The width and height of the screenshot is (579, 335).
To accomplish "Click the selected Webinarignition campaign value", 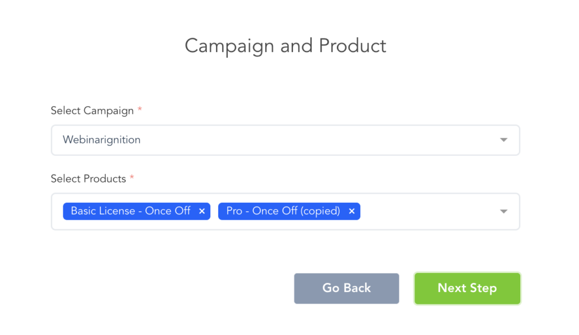I will [x=101, y=140].
